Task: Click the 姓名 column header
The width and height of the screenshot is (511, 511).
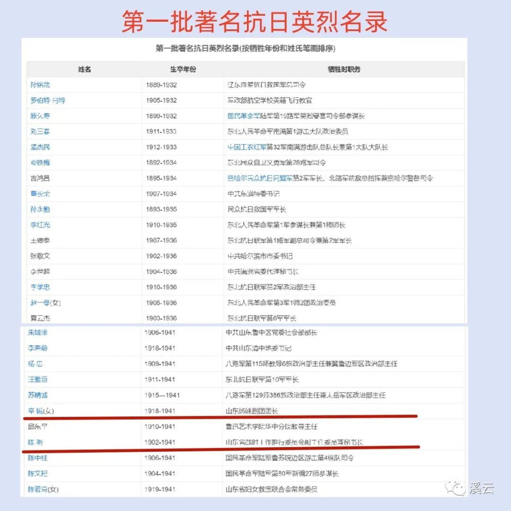Action: [84, 70]
